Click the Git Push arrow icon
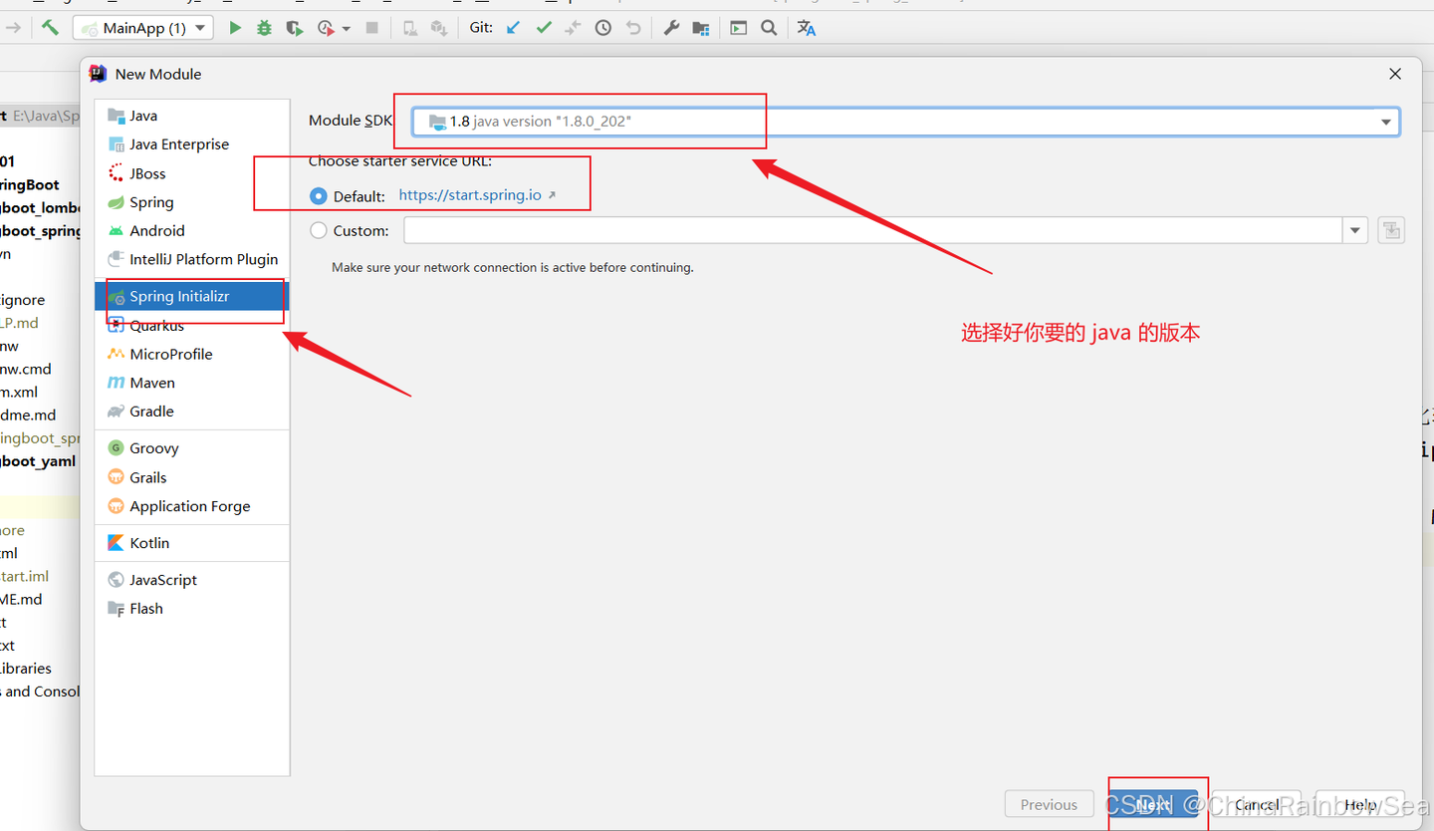Image resolution: width=1434 pixels, height=831 pixels. tap(573, 28)
